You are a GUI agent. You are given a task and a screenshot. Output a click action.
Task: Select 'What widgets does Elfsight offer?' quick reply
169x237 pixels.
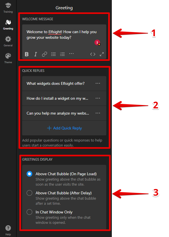tap(64, 83)
